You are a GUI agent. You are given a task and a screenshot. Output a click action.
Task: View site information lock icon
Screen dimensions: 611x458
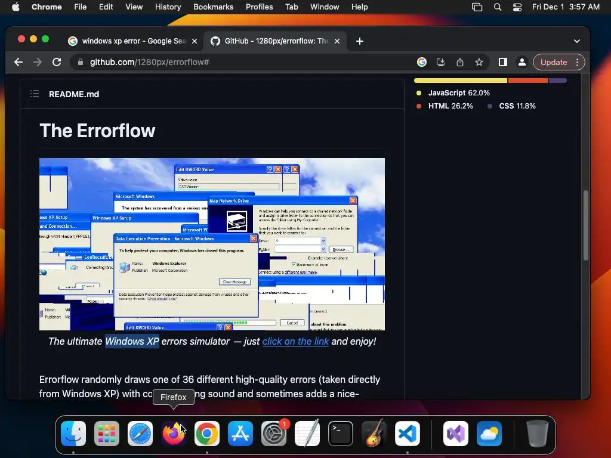pos(81,62)
